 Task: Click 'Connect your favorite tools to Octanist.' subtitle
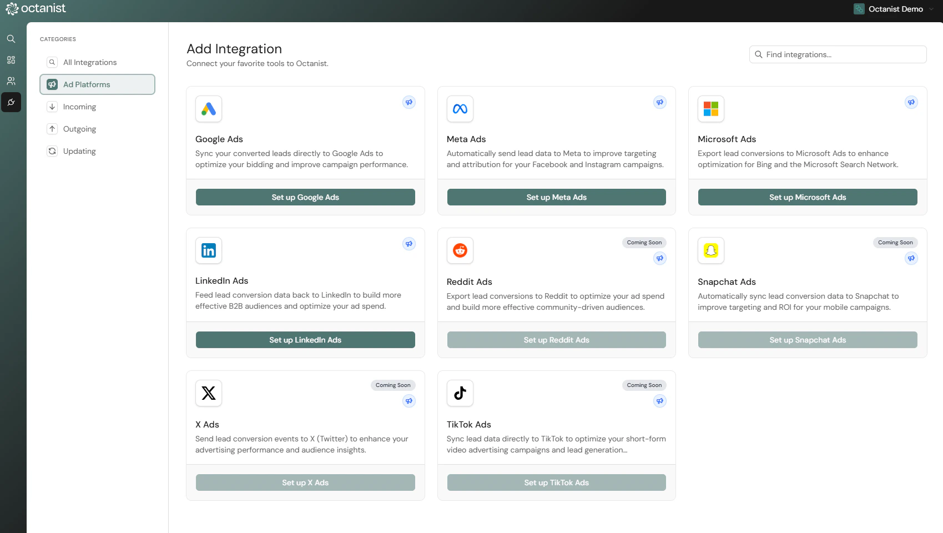pyautogui.click(x=258, y=64)
